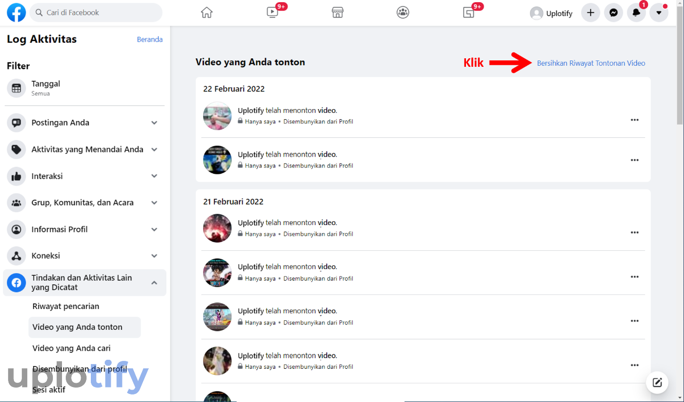
Task: Click the Log Aktivitas heading
Action: (42, 39)
